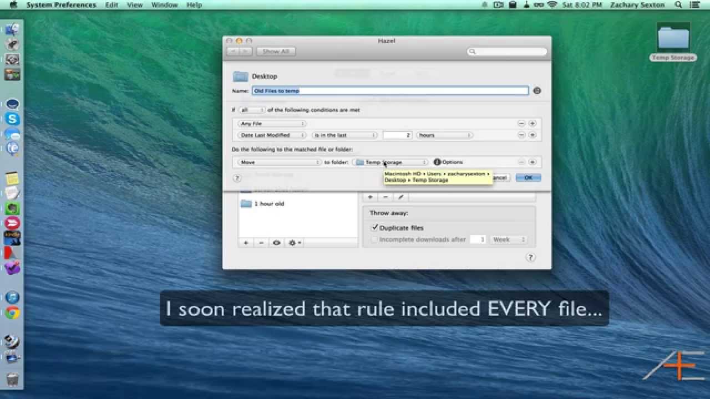
Task: Click the System Preferences search field
Action: [x=507, y=52]
